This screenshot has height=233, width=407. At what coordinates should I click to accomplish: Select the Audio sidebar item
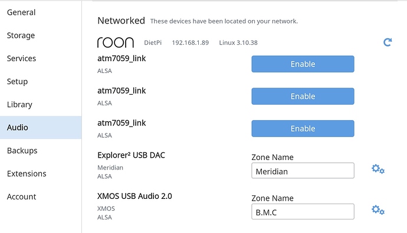(41, 127)
